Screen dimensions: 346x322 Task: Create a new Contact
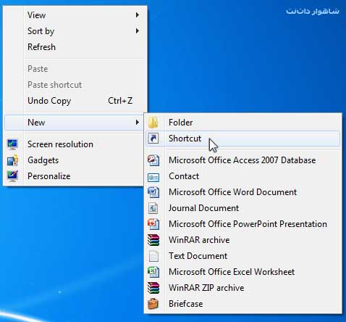[242, 176]
